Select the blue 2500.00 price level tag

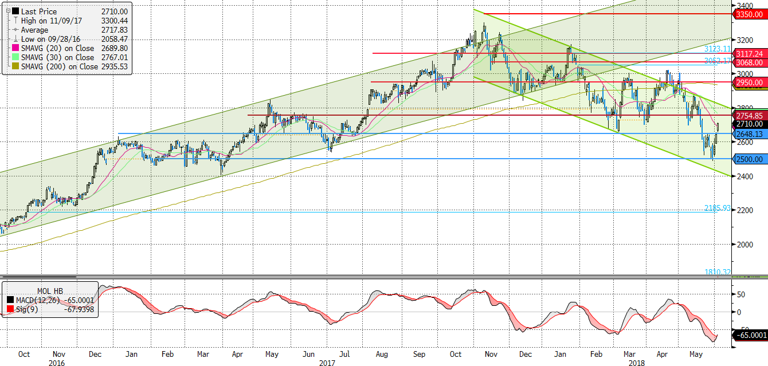coord(750,159)
